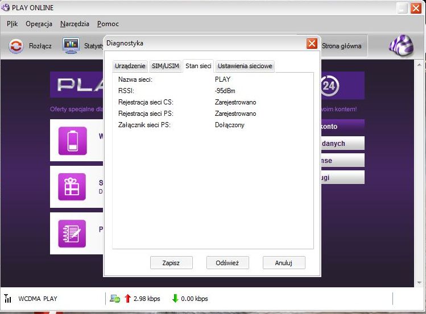Click the Play 24 circular logo
This screenshot has width=426, height=314.
pos(329,86)
